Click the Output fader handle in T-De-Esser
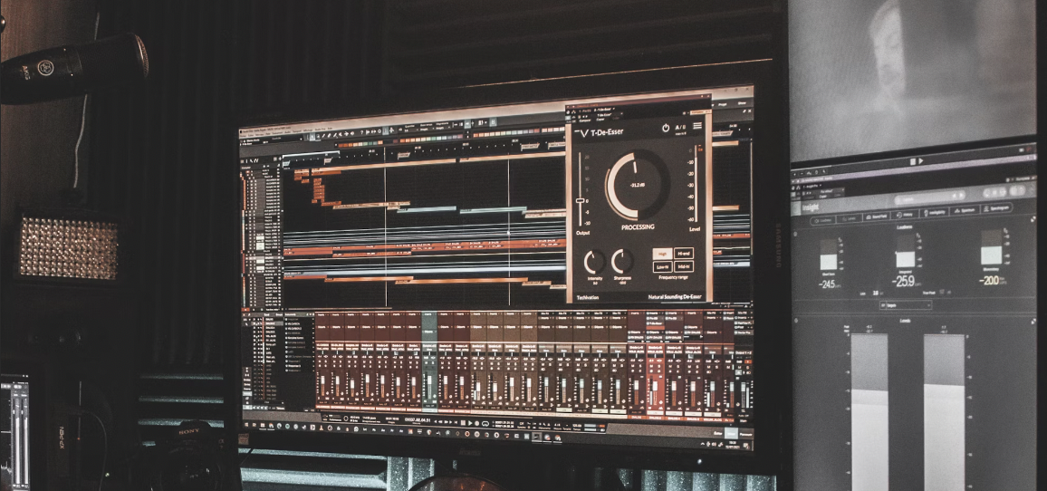 581,200
